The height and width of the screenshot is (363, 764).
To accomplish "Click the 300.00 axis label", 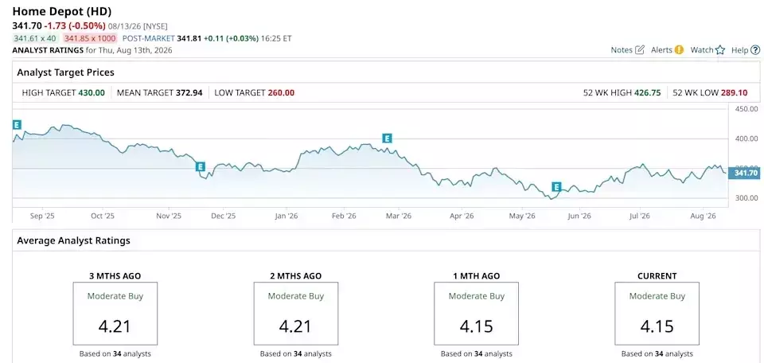I will (746, 198).
